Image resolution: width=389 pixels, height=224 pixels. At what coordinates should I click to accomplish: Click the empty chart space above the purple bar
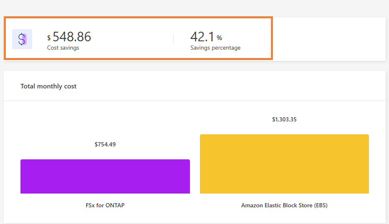pos(105,121)
